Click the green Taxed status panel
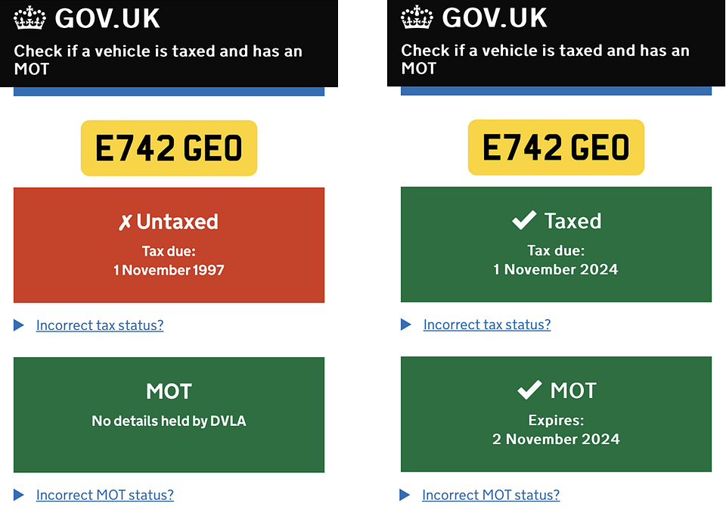The width and height of the screenshot is (726, 510). point(556,244)
